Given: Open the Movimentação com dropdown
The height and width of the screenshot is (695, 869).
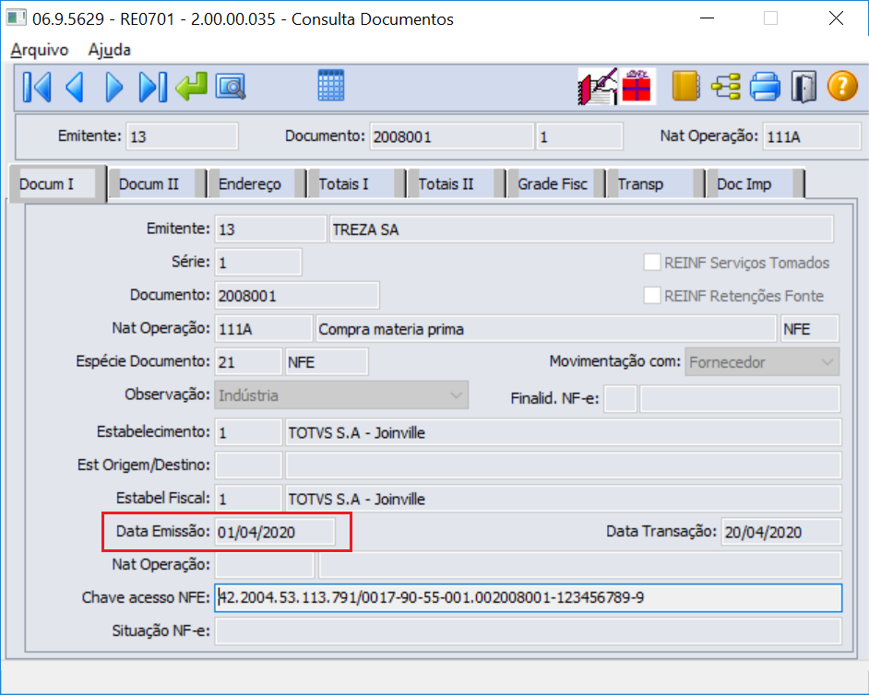Looking at the screenshot, I should [762, 361].
